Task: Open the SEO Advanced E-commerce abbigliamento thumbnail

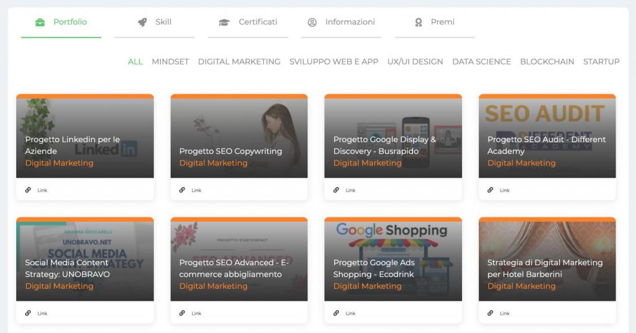Action: 239,260
